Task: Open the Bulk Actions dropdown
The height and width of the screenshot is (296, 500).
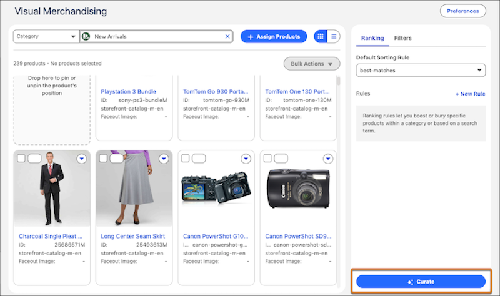Action: click(312, 64)
